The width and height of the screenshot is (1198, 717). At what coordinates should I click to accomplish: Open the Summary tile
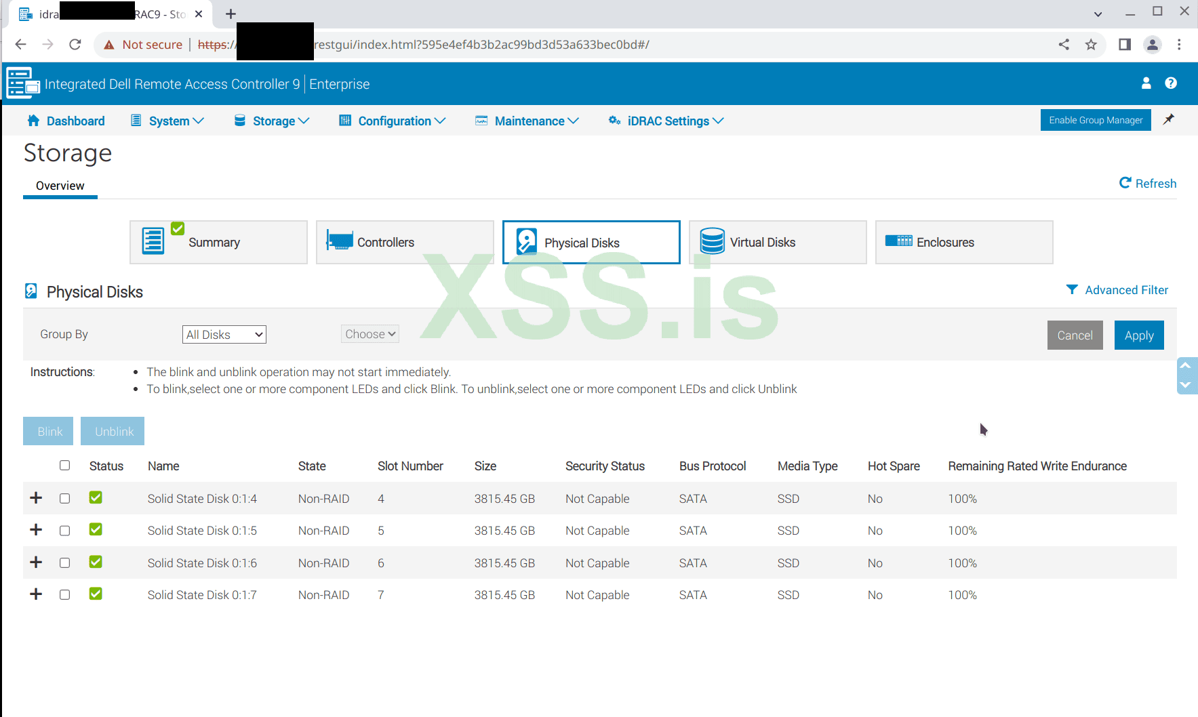pyautogui.click(x=218, y=242)
